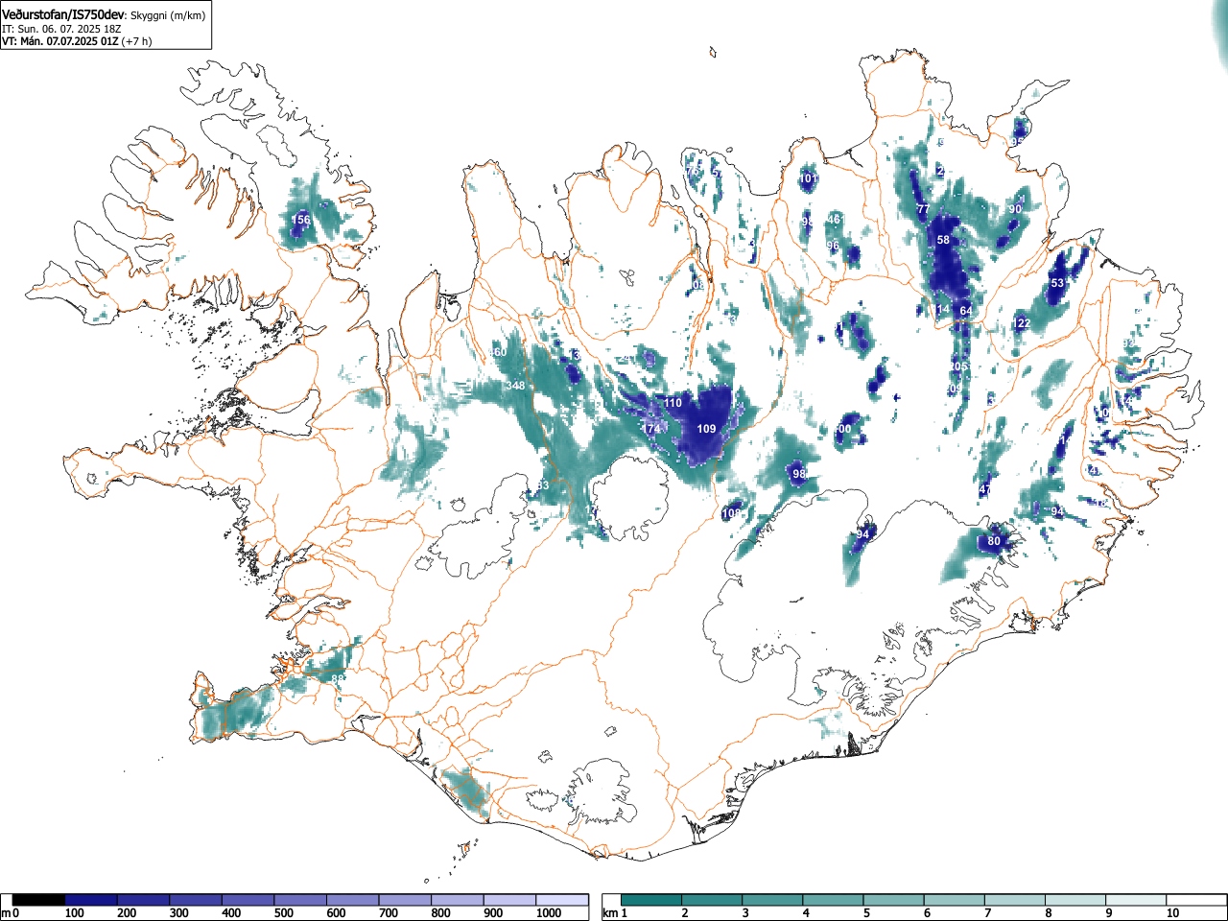Image resolution: width=1228 pixels, height=921 pixels.
Task: Click the '108' value in the small blue patch
Action: click(x=731, y=513)
